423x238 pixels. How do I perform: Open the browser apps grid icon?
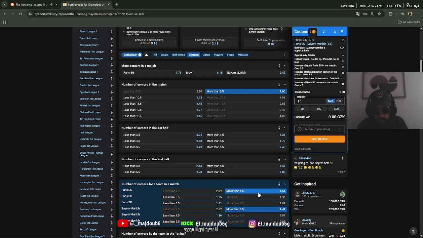4,22
